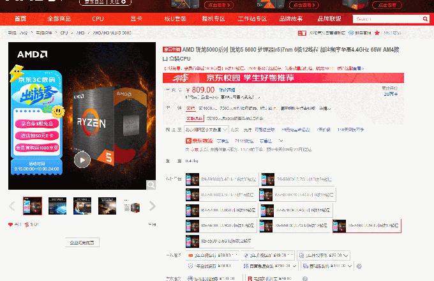The width and height of the screenshot is (434, 281).
Task: Select the ¥49.00 two-year replacement service
Action: coord(268,255)
